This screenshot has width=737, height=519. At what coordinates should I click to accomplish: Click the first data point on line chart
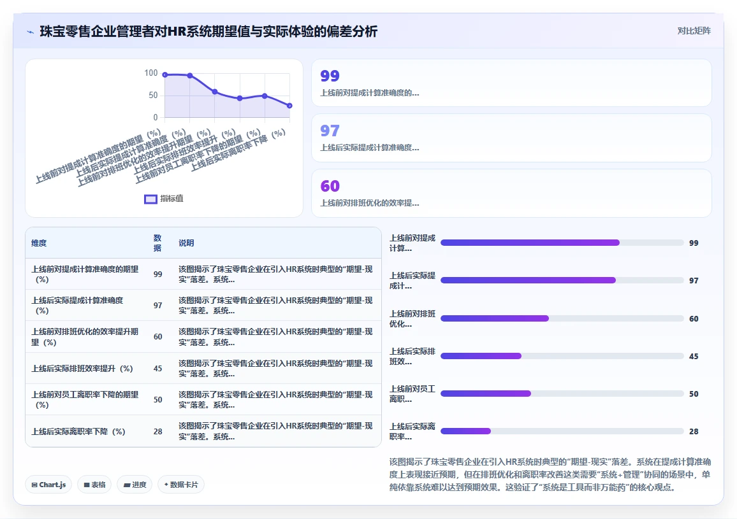click(165, 75)
